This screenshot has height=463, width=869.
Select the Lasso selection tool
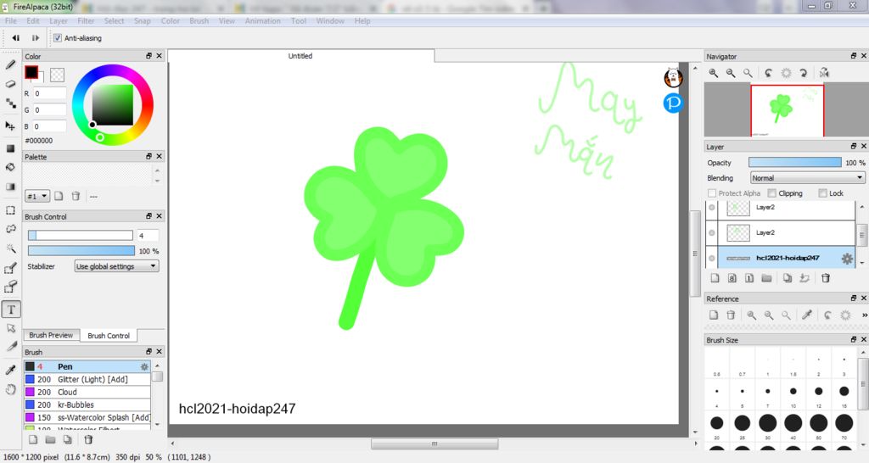(10, 229)
